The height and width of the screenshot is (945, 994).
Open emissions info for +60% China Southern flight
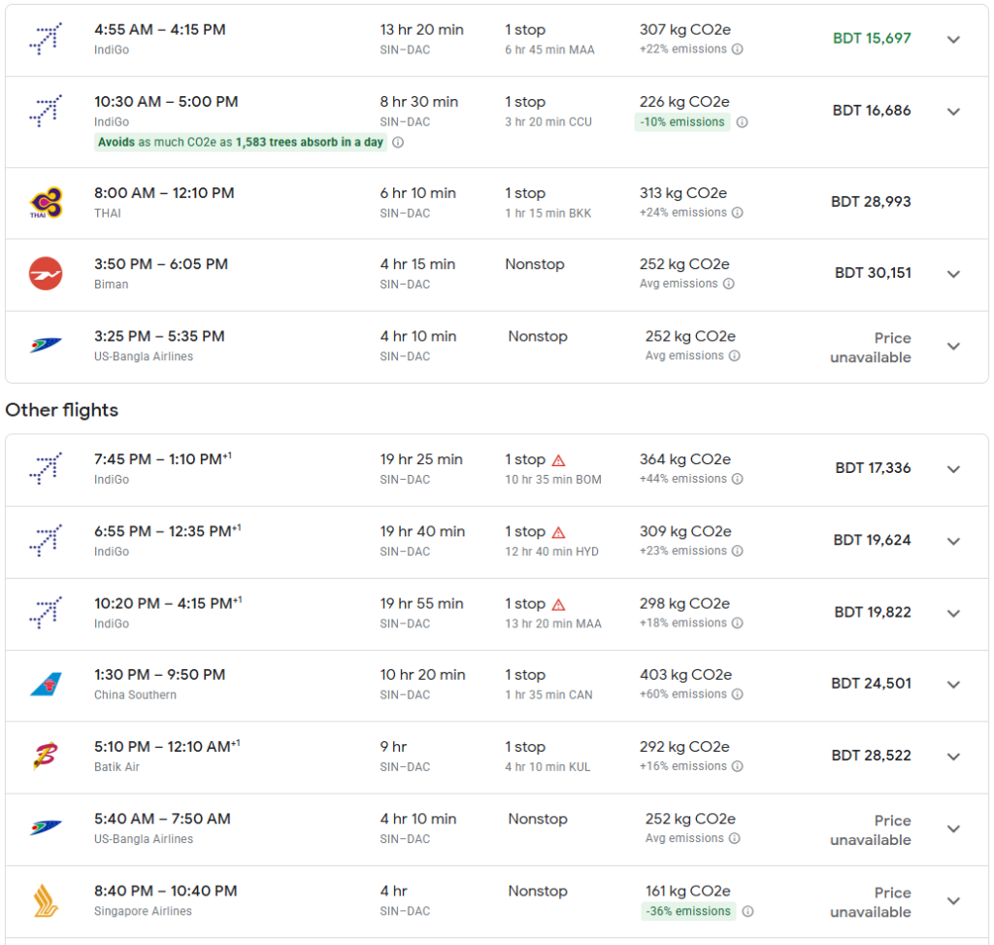738,693
